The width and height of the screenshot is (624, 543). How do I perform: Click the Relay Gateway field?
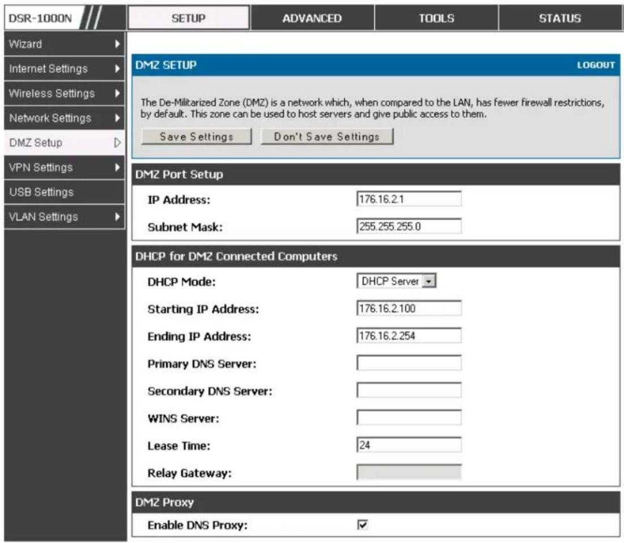click(x=409, y=472)
